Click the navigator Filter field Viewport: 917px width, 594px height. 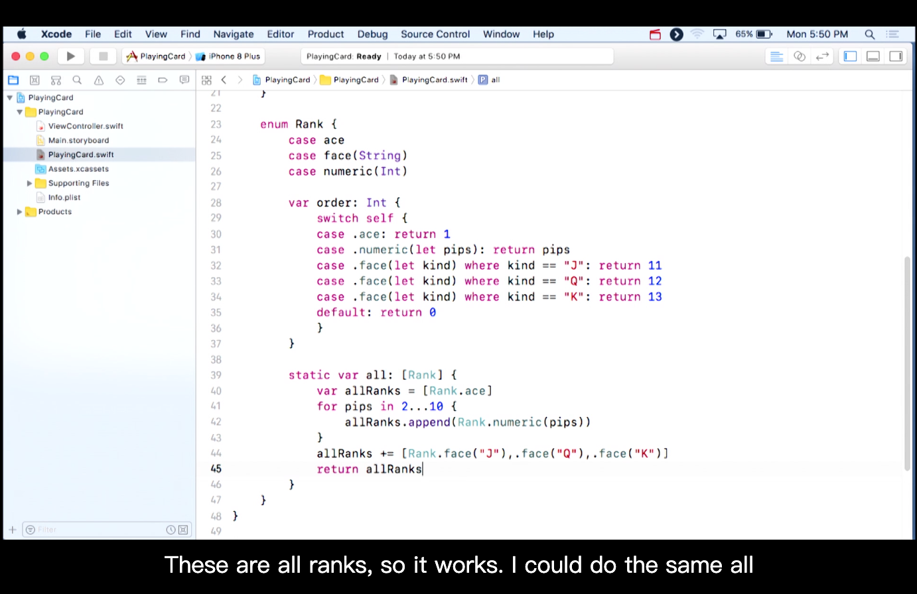pos(107,530)
